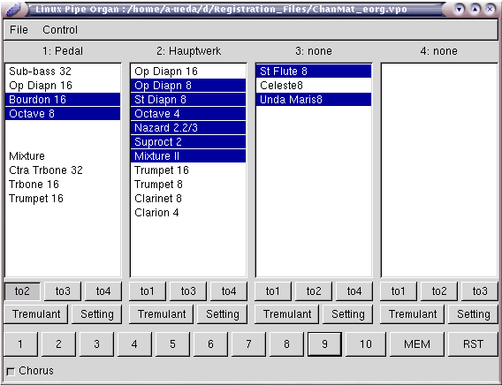Click the application icon in title bar
Screen dimensions: 502x385
(x=13, y=10)
